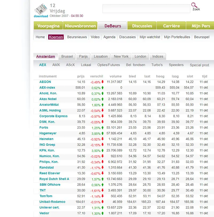The height and width of the screenshot is (217, 214).
Task: Click the red down arrow for AEGON
Action: [102, 82]
